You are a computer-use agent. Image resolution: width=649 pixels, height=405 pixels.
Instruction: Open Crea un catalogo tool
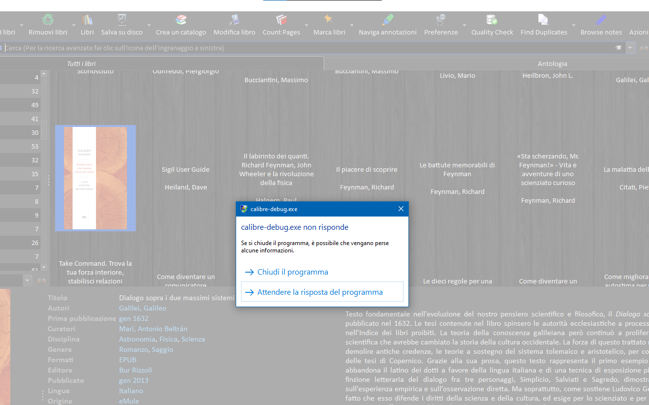pyautogui.click(x=181, y=20)
